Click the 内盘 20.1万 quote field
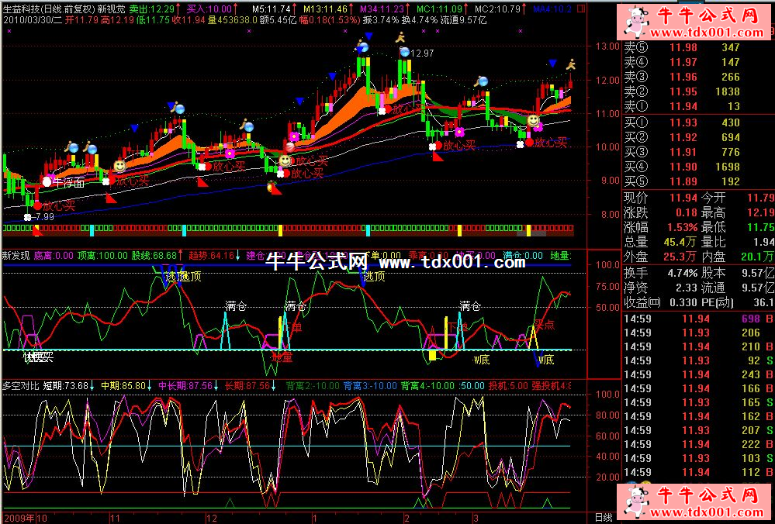This screenshot has height=524, width=775. (x=738, y=257)
